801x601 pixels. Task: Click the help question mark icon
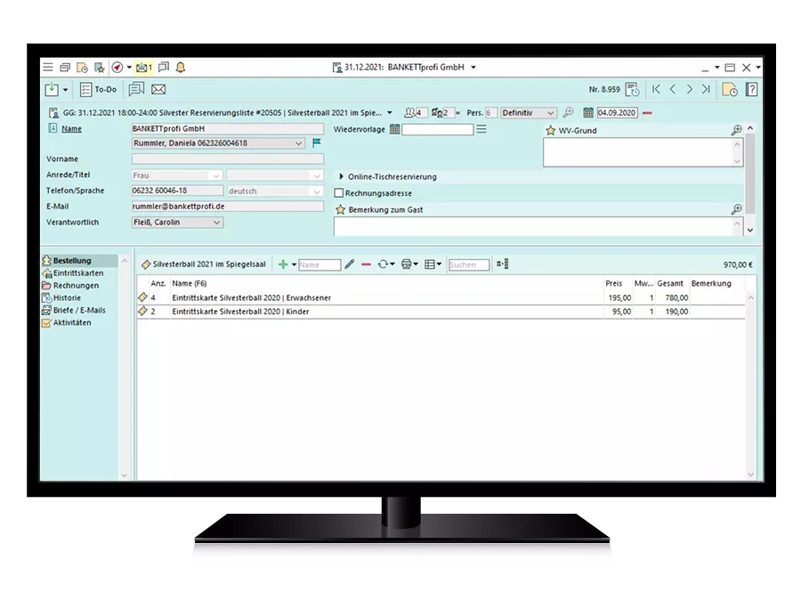pos(751,89)
